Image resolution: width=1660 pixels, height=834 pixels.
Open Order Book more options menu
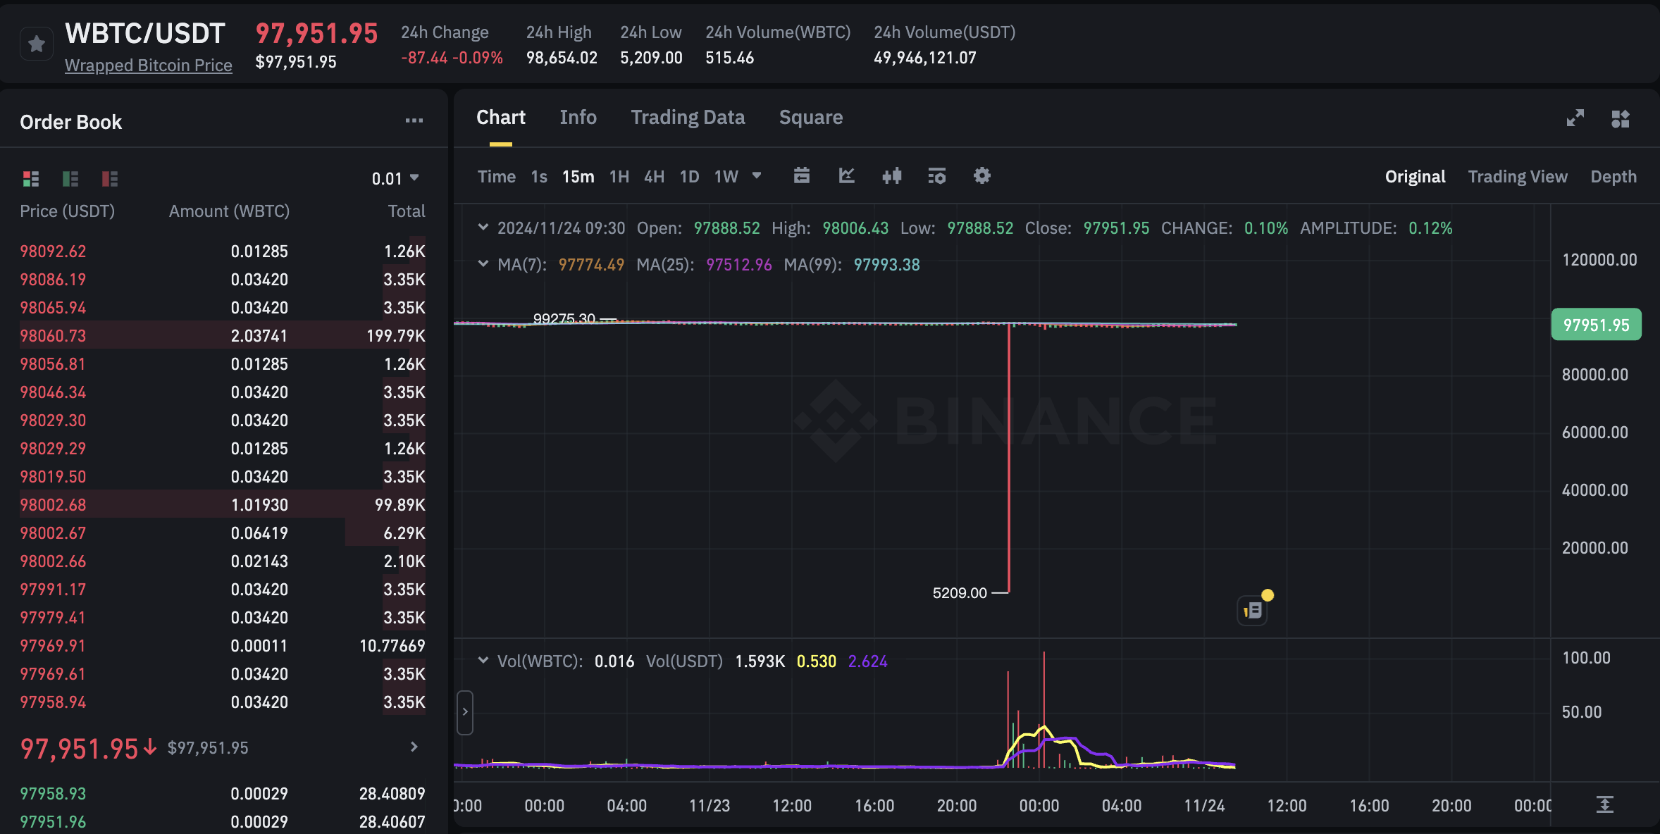pos(415,120)
